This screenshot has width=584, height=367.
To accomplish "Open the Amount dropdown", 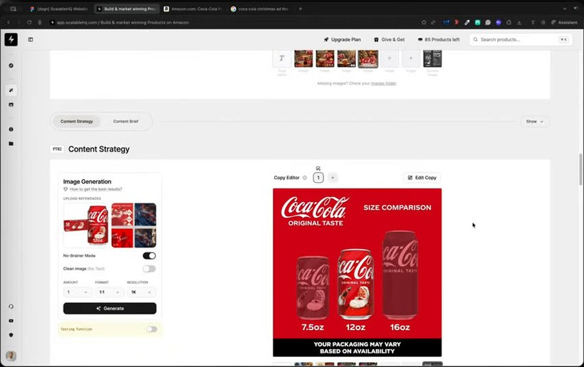I will click(77, 292).
